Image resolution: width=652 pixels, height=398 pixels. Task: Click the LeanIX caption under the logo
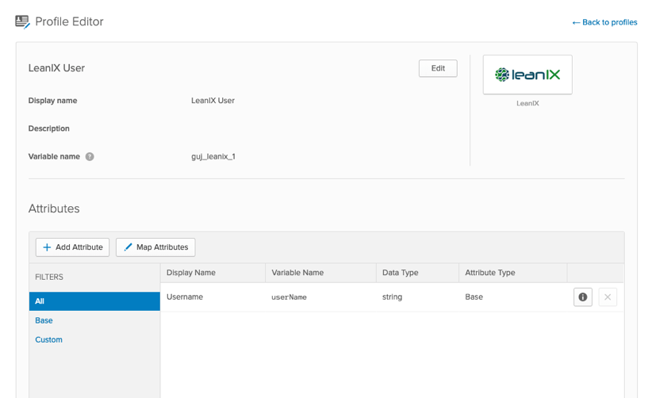tap(527, 103)
